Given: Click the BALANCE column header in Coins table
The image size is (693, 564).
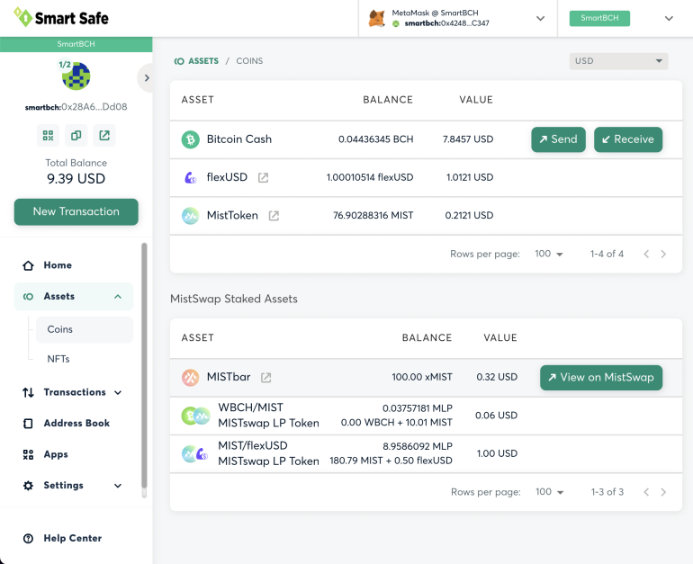Looking at the screenshot, I should pos(388,100).
